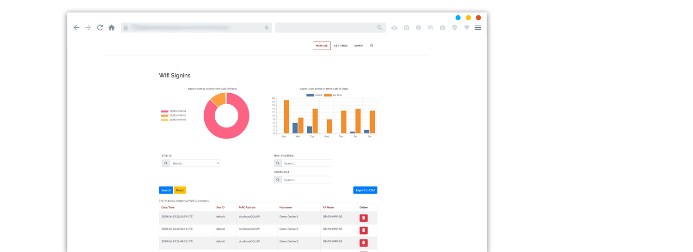Reload the page with the refresh icon
Viewport: 693px width, 252px height.
point(100,28)
